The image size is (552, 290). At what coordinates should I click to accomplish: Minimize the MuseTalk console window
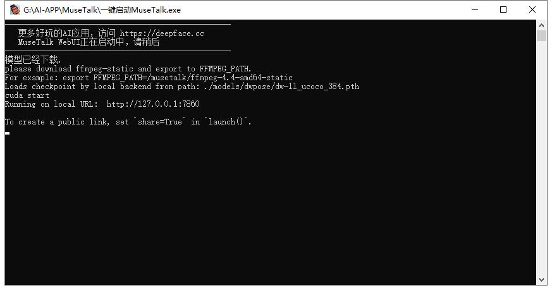(475, 9)
